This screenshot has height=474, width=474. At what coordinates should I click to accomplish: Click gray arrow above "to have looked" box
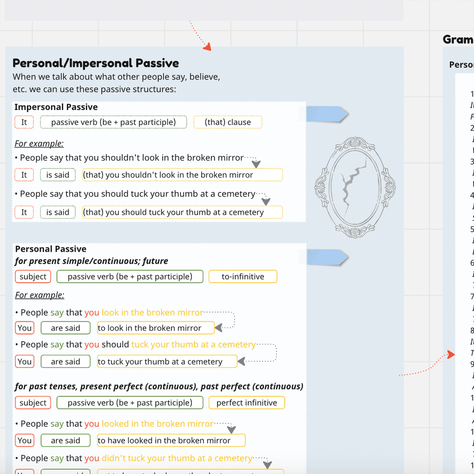point(231,429)
